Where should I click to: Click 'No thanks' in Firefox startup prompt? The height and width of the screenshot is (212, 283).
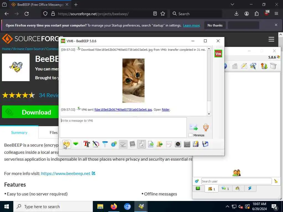point(215,25)
